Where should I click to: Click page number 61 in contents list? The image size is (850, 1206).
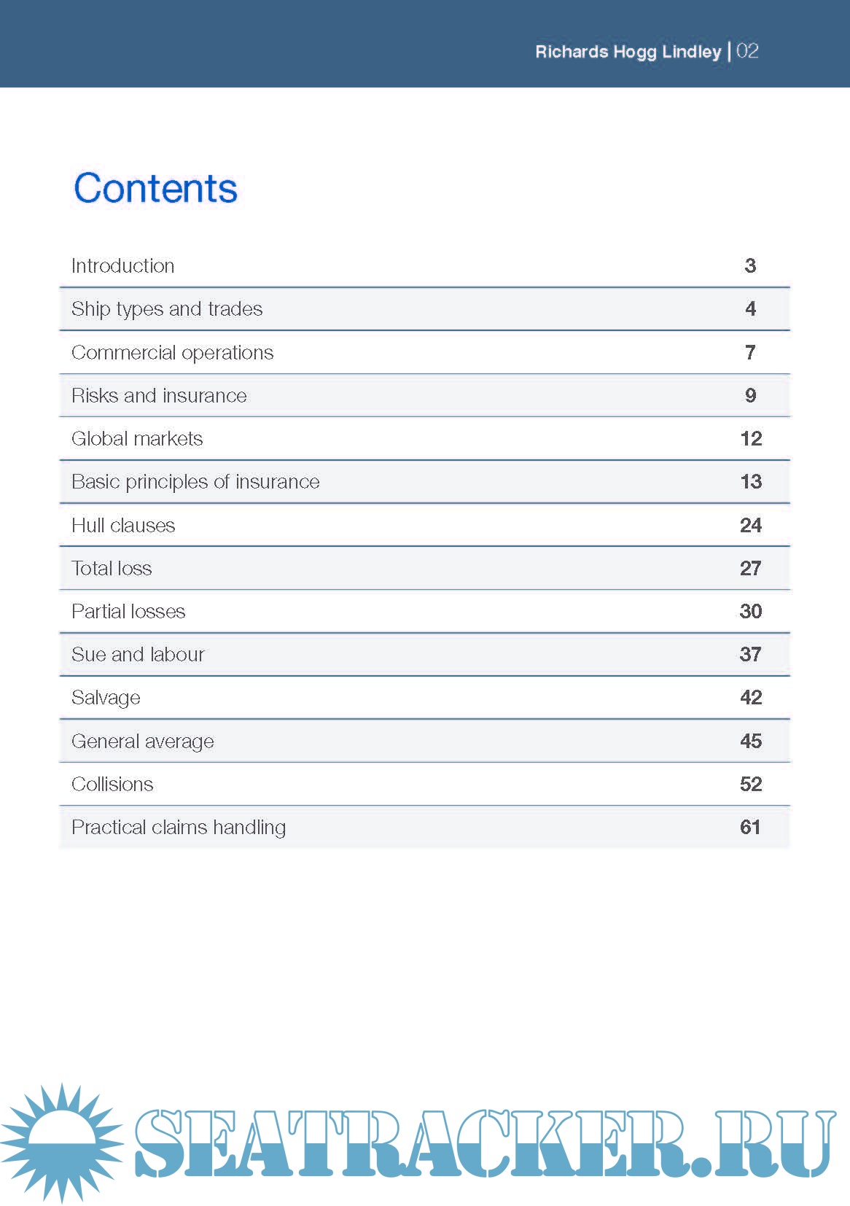pos(750,828)
